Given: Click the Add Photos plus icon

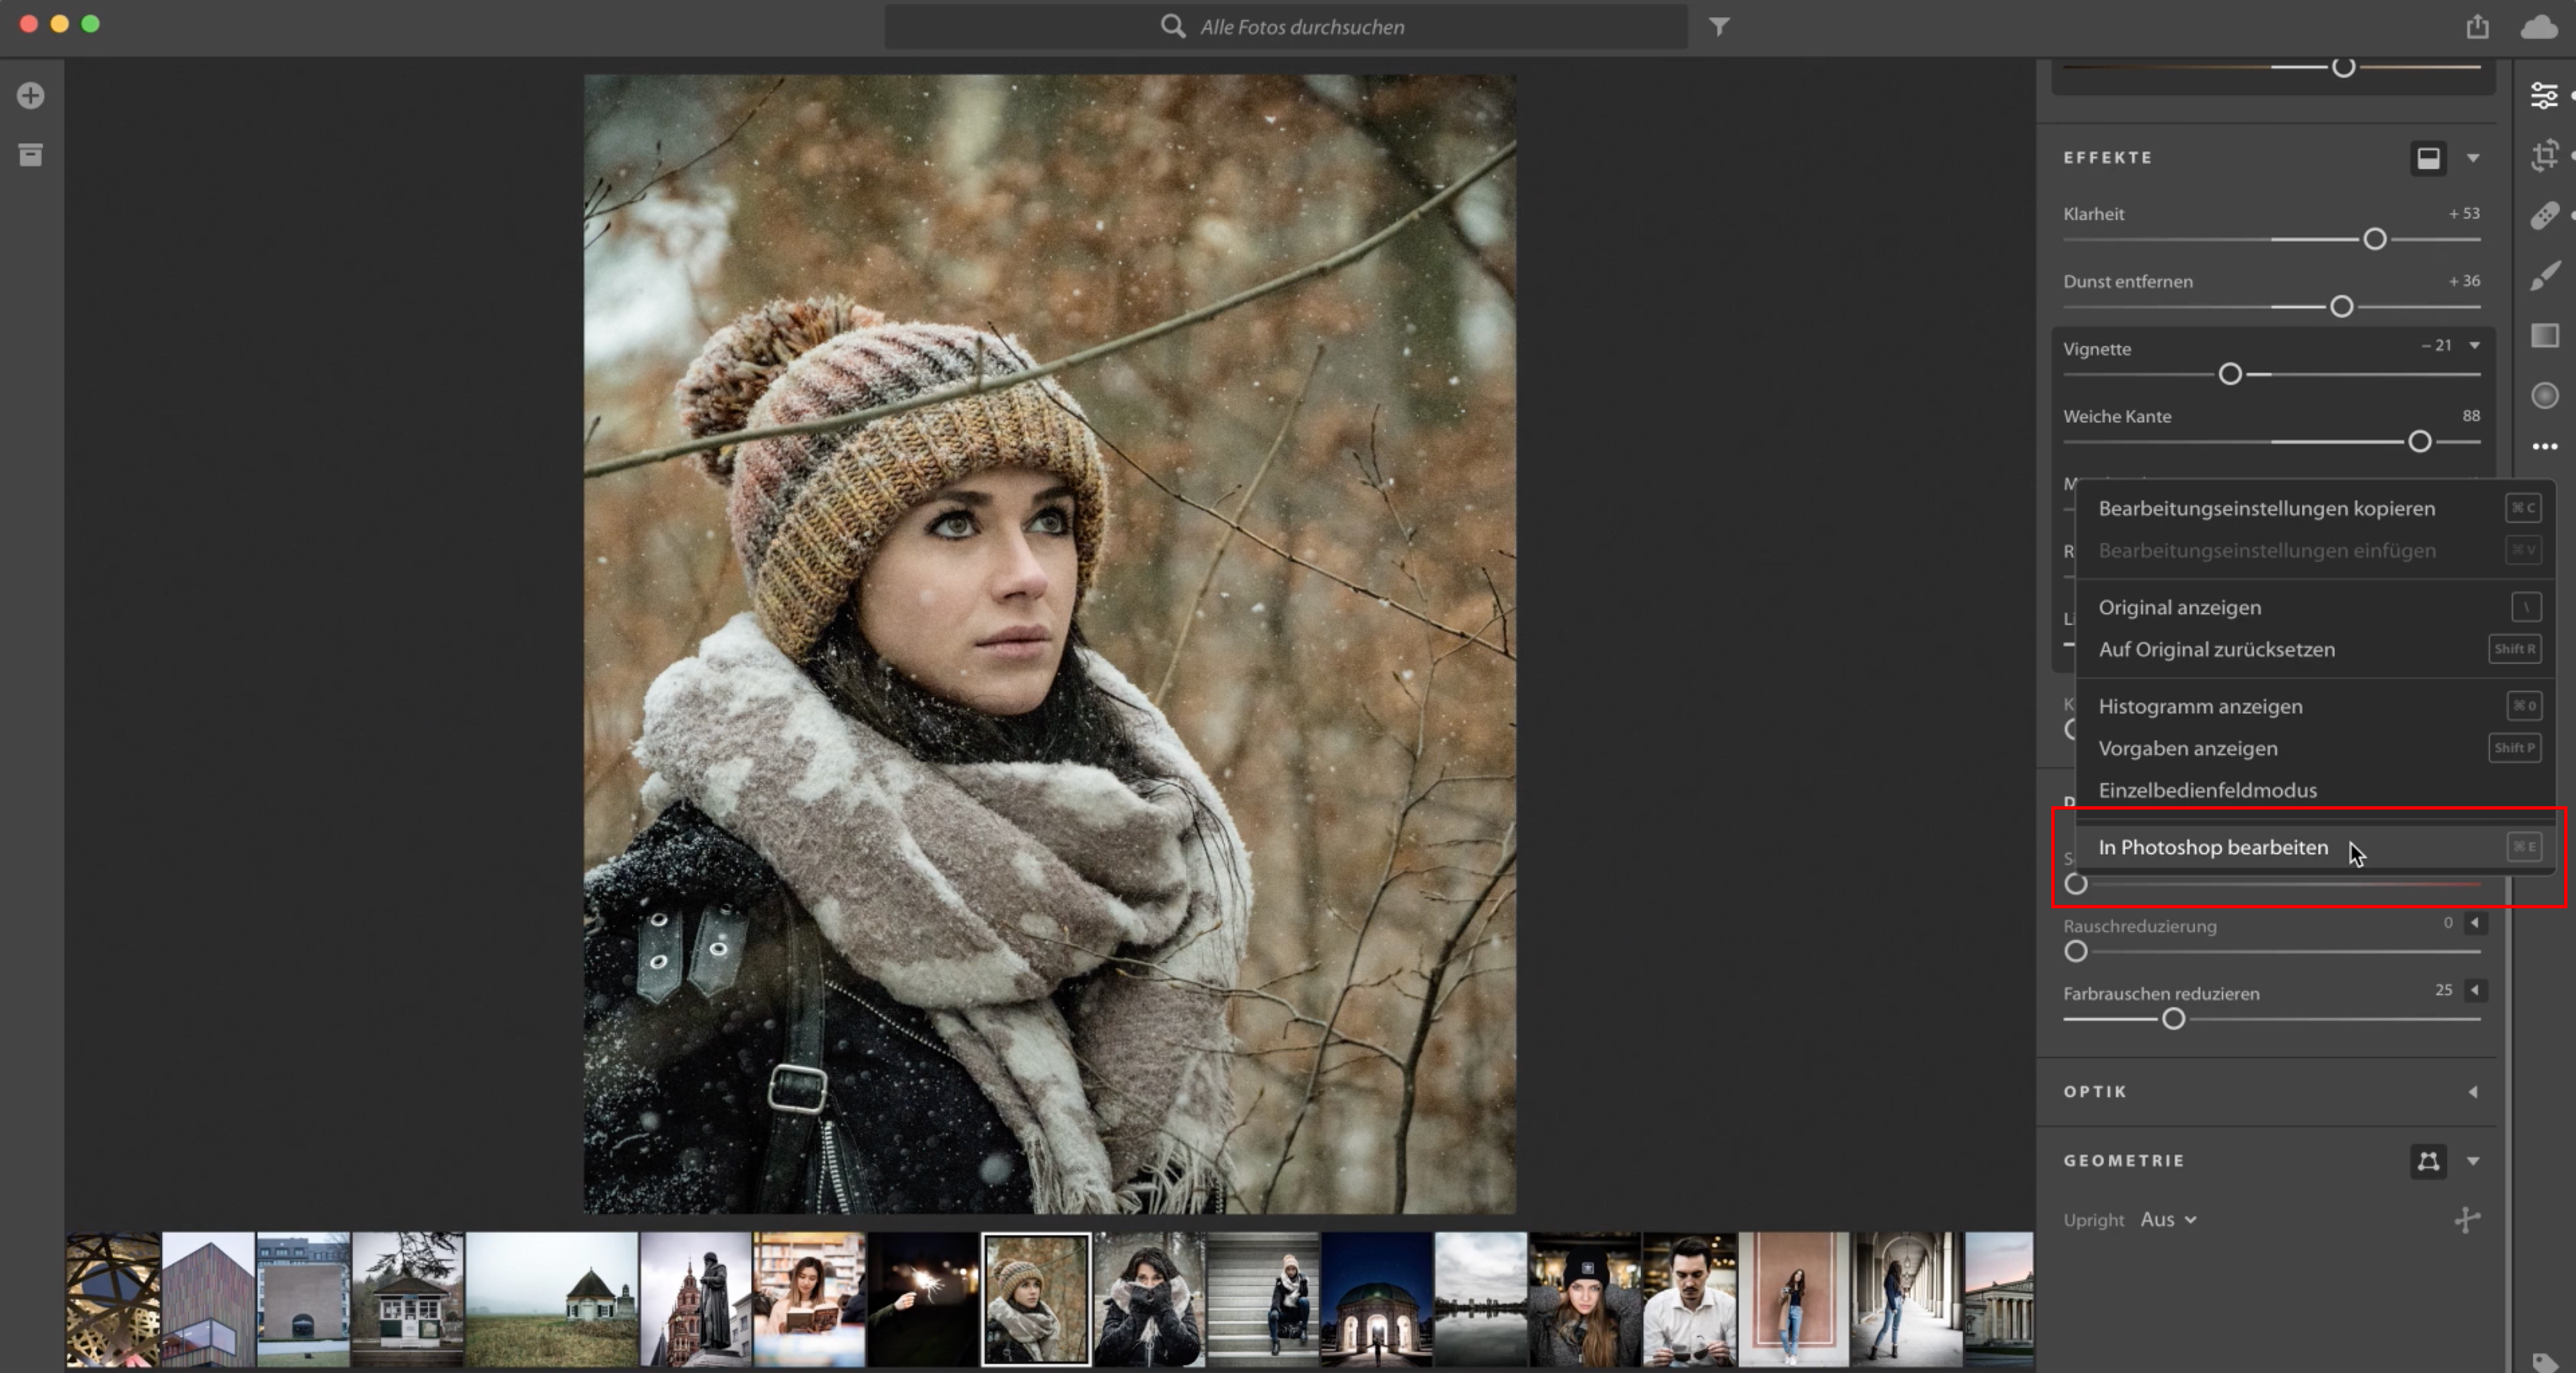Looking at the screenshot, I should 30,96.
